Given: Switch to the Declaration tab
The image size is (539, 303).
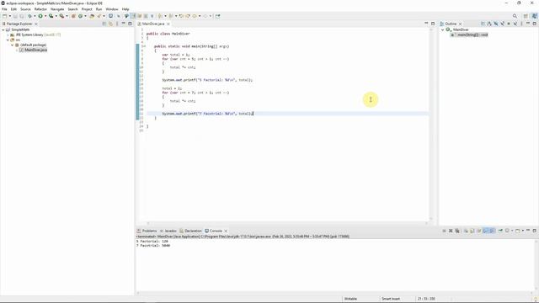Looking at the screenshot, I should (x=190, y=231).
